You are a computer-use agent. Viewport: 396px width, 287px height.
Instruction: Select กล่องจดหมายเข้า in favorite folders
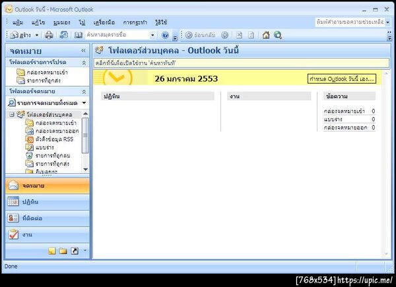[42, 72]
